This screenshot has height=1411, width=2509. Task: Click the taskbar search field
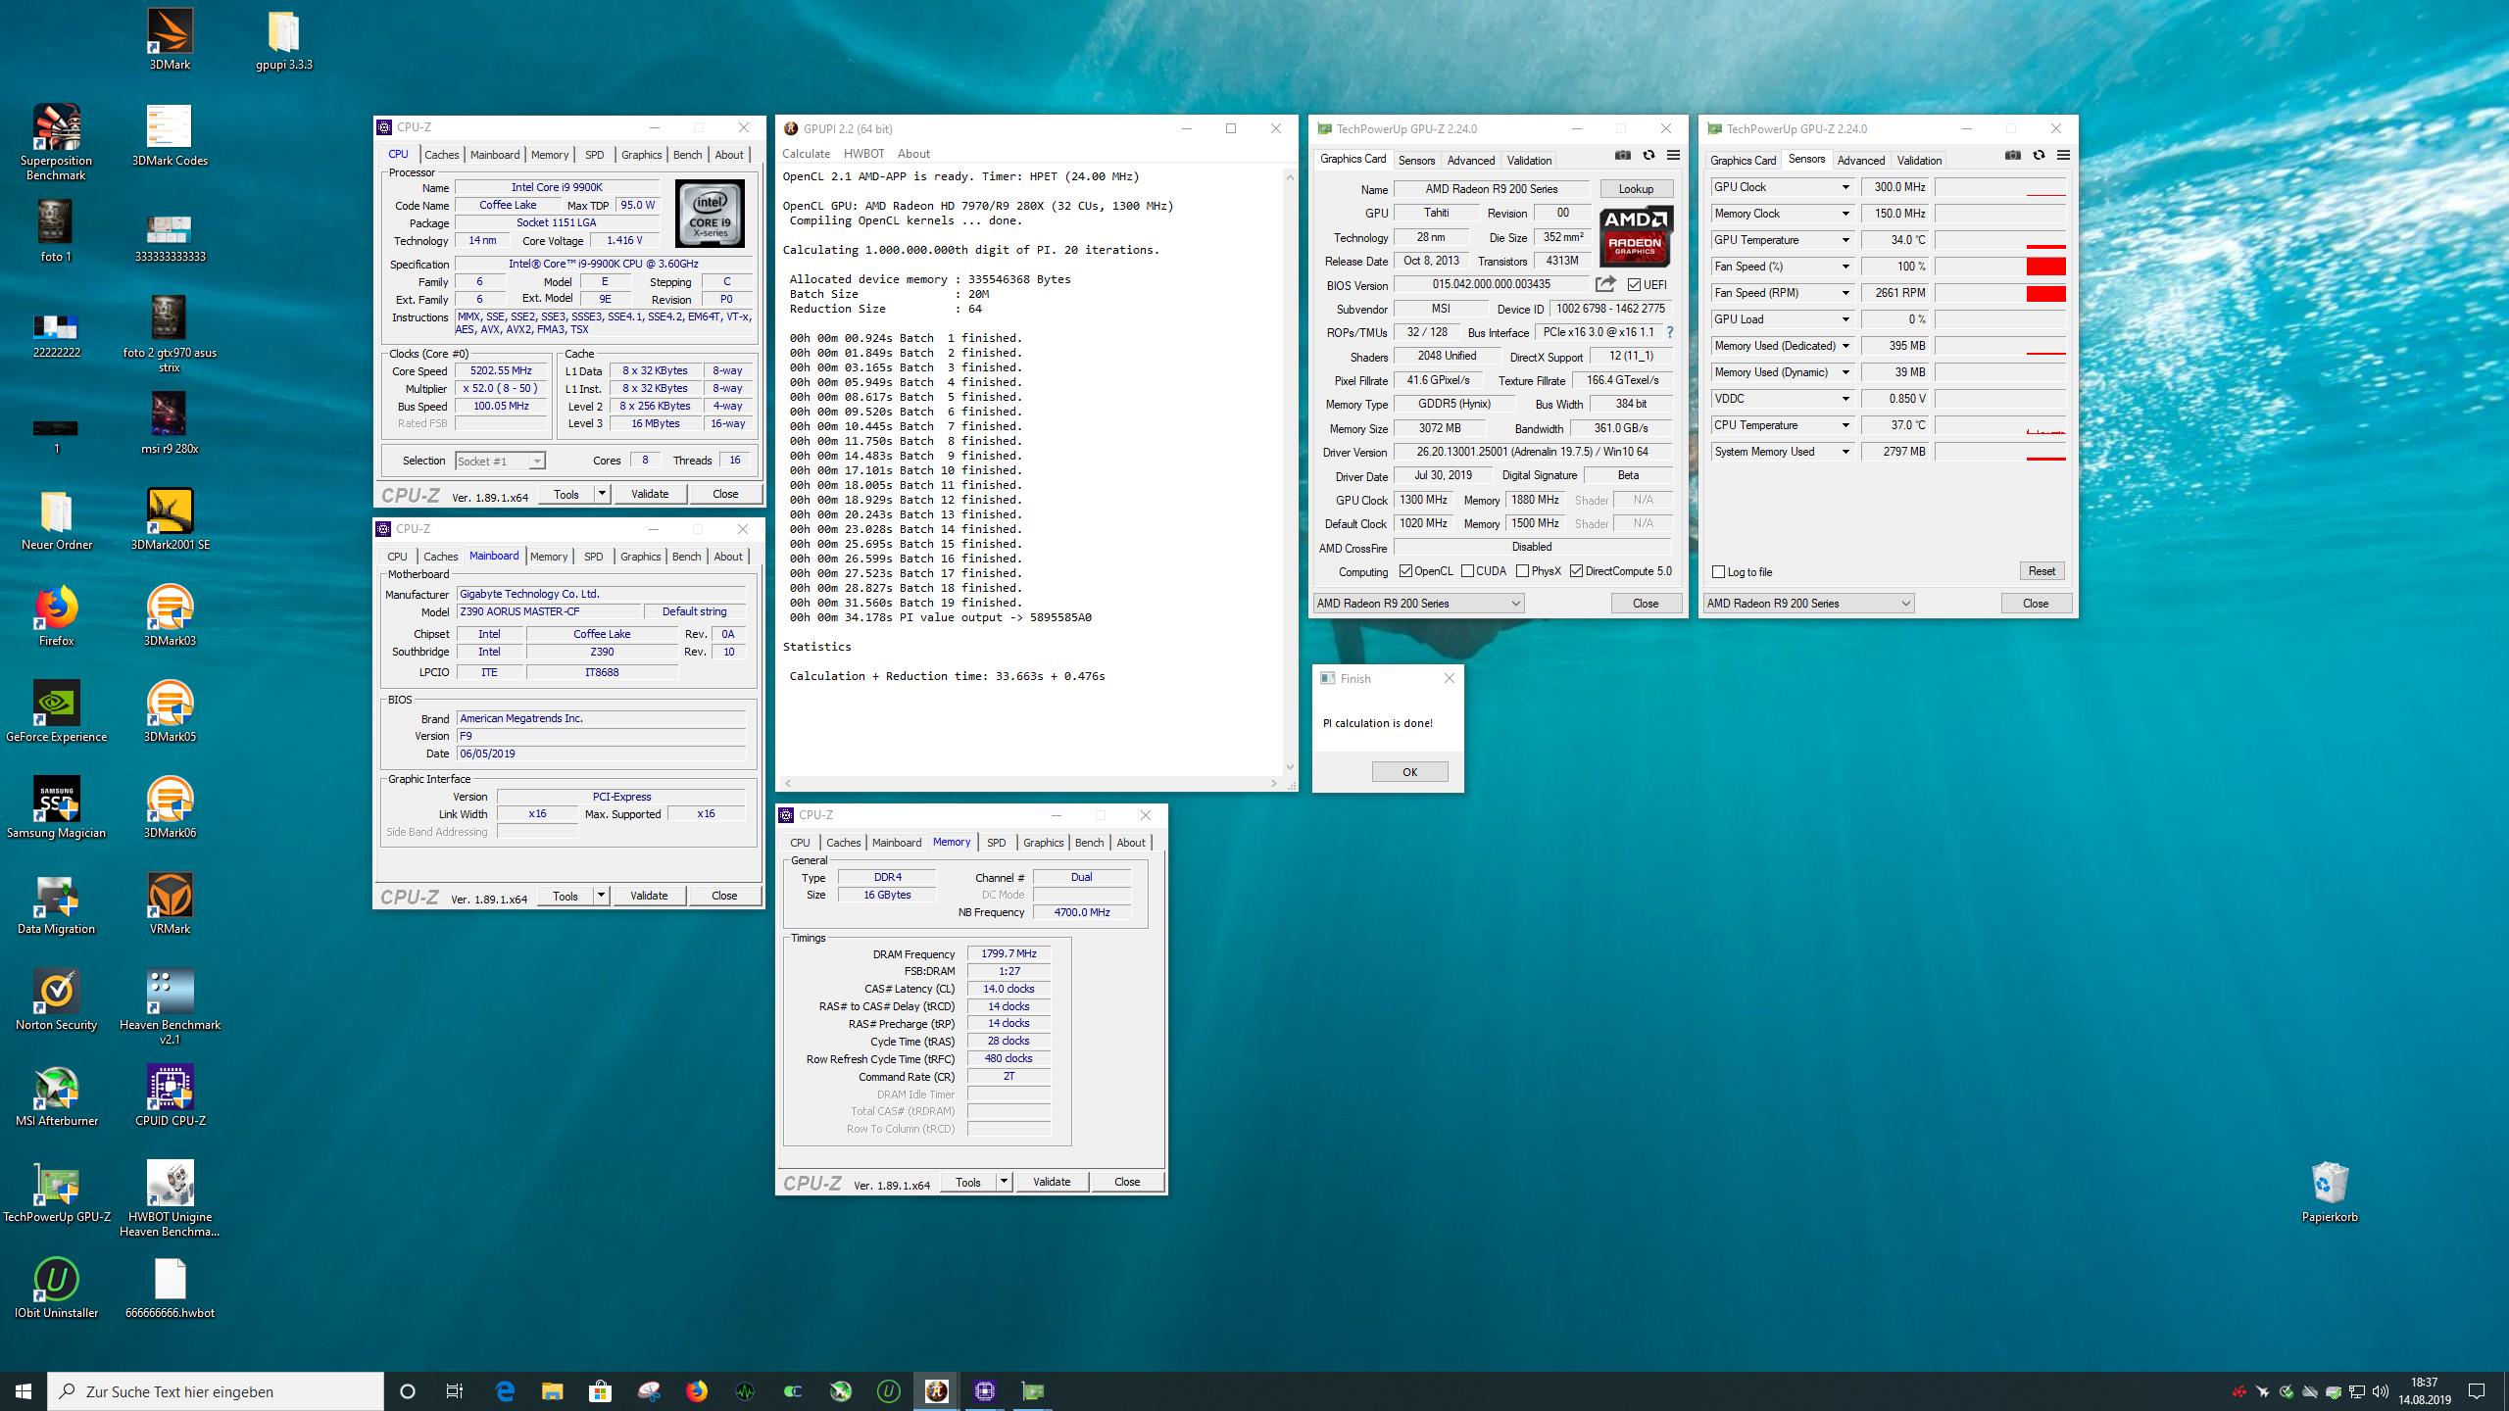(216, 1391)
